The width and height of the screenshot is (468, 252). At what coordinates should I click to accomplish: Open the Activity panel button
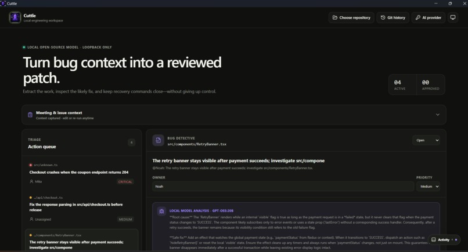coord(444,239)
